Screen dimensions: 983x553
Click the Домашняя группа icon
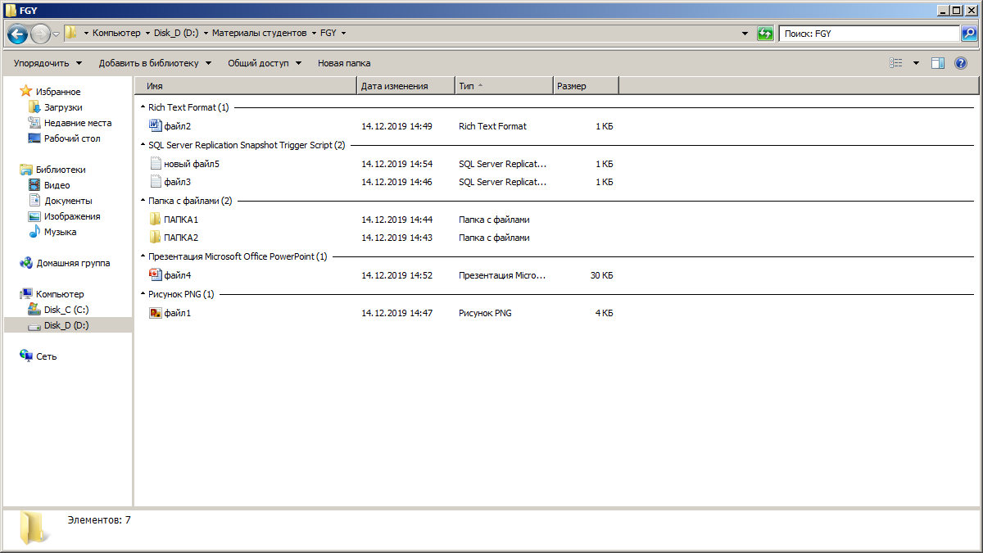point(25,263)
